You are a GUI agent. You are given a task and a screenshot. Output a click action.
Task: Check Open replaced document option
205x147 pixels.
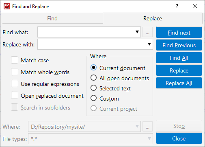click(x=15, y=95)
